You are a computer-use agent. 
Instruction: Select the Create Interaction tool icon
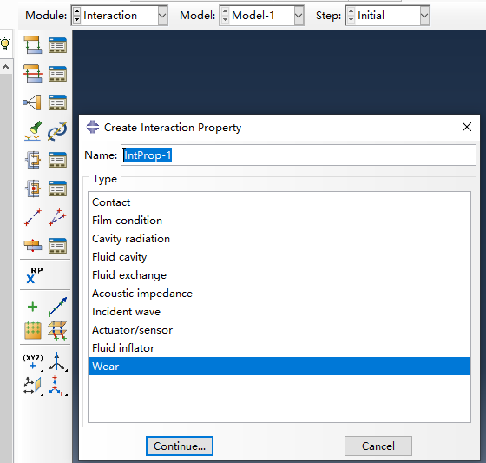coord(33,45)
